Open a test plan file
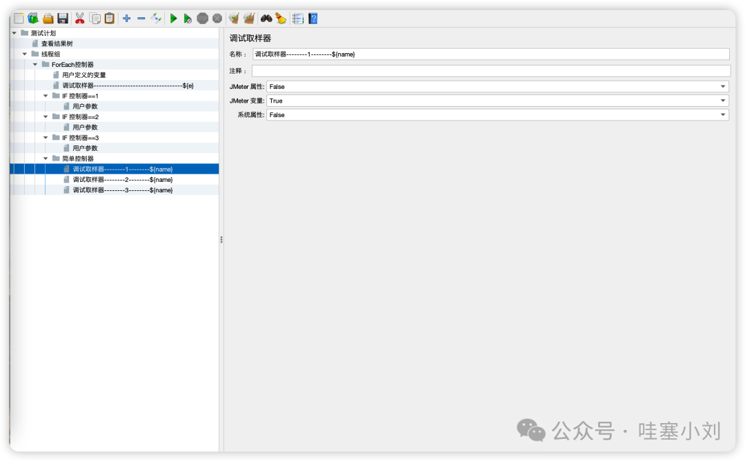The image size is (745, 461). tap(48, 19)
